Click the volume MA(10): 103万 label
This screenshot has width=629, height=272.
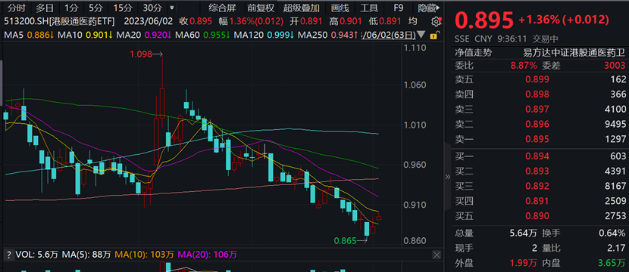pos(145,255)
